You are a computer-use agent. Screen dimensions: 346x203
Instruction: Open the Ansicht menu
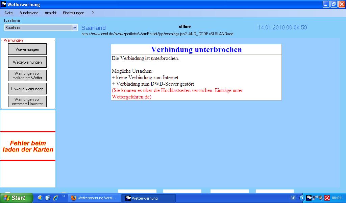click(51, 13)
